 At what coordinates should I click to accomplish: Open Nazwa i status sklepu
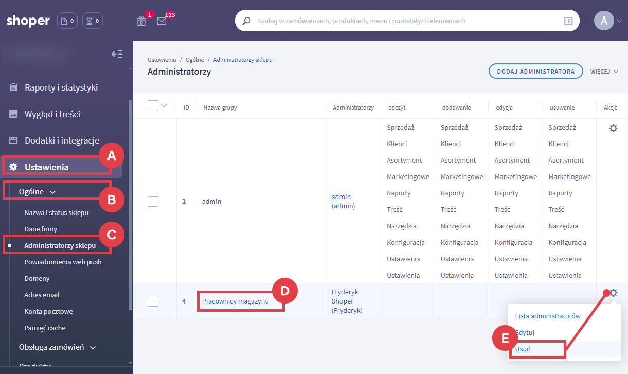coord(57,212)
